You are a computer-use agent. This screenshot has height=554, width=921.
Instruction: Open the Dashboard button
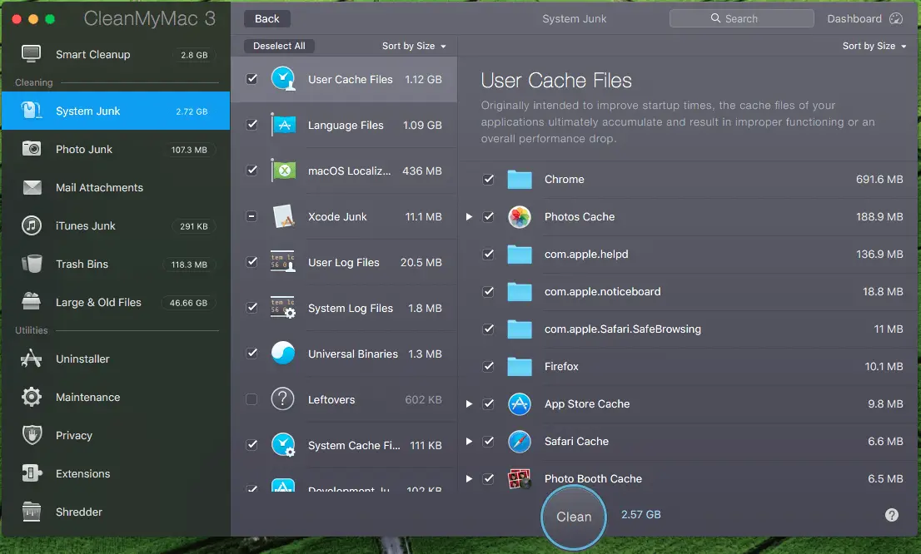[x=864, y=19]
